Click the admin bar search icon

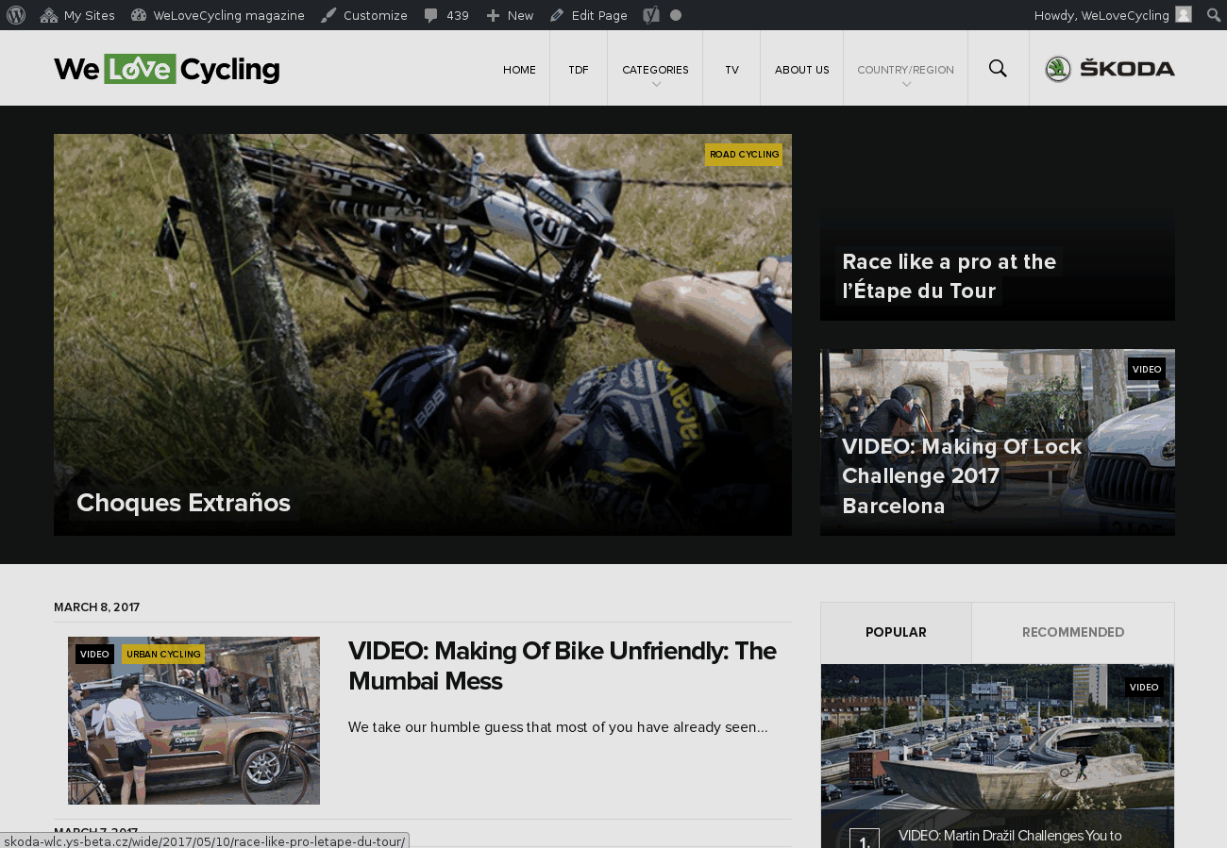point(1214,15)
